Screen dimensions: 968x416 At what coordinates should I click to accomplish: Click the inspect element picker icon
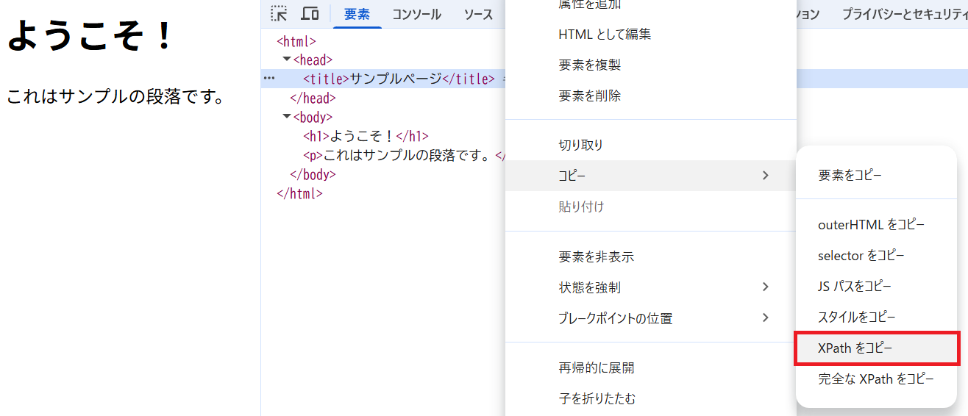279,14
